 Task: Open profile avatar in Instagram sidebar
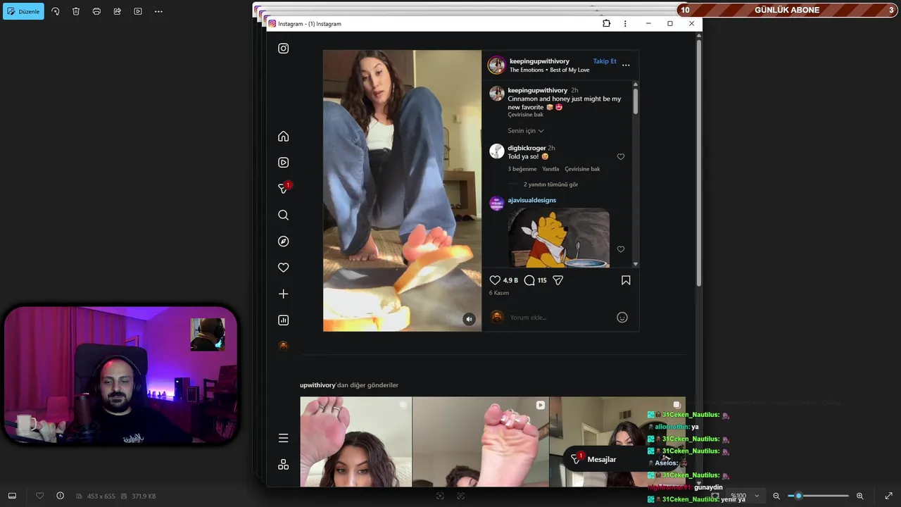tap(283, 346)
